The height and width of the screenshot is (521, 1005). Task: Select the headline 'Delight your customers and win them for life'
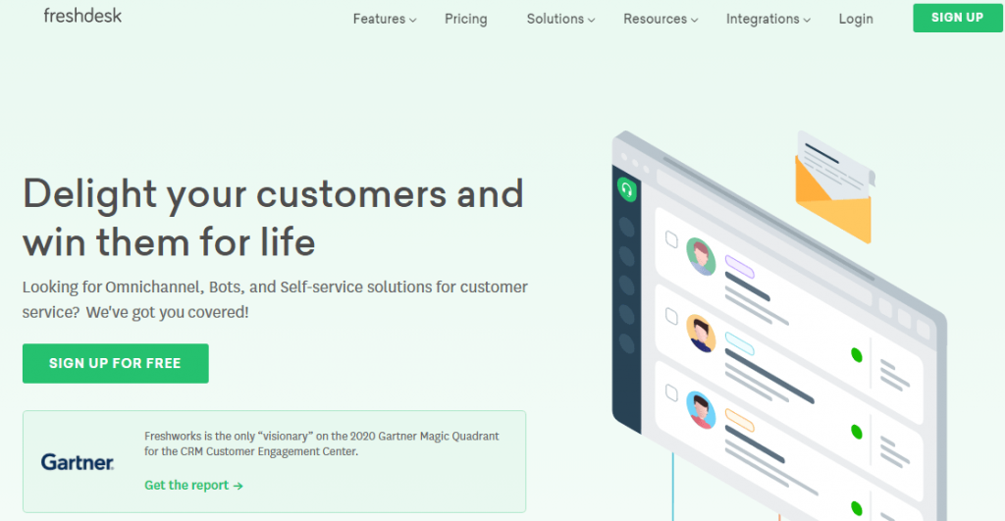tap(273, 218)
